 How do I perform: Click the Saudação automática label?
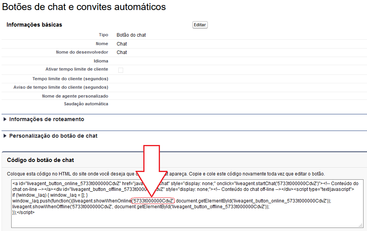[86, 104]
